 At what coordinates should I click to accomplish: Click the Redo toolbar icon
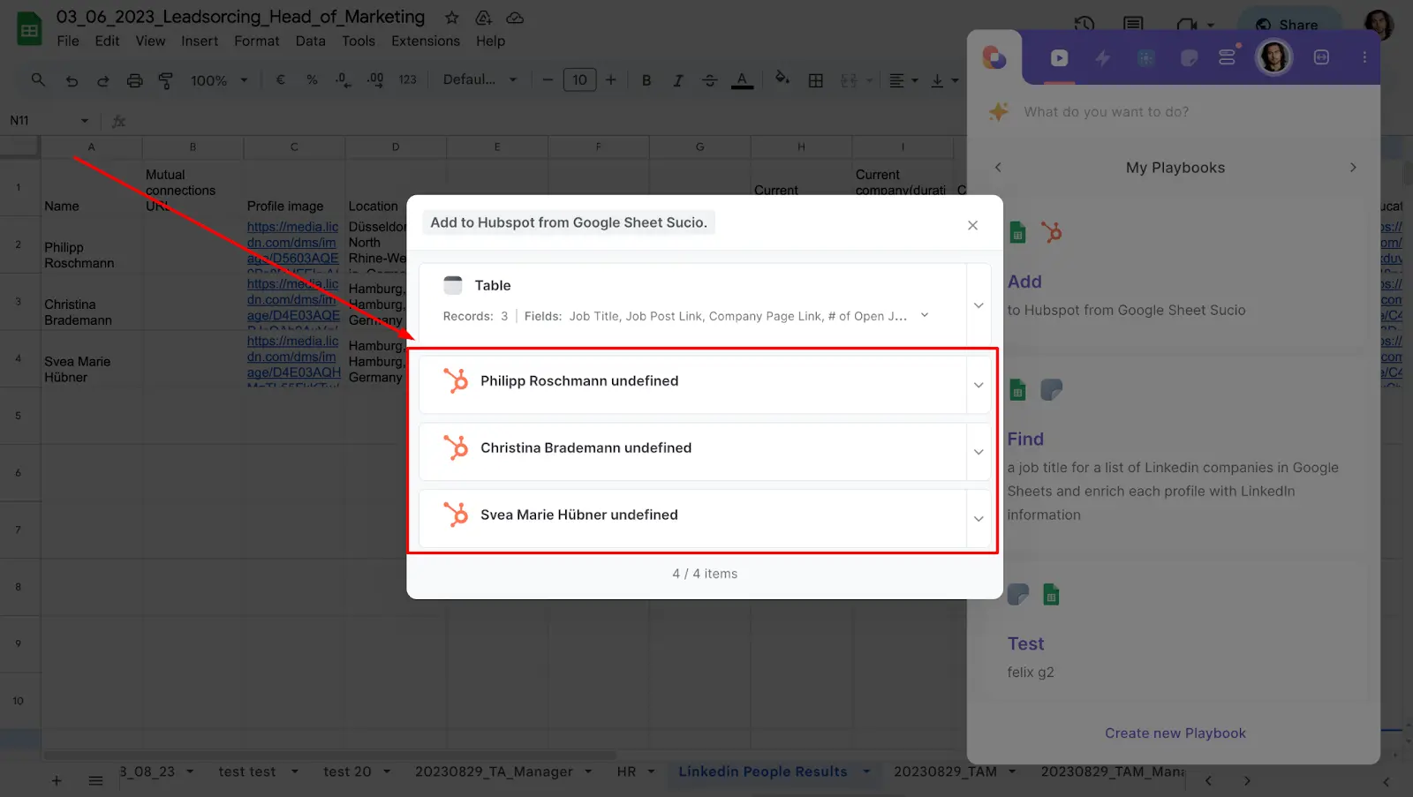[102, 80]
